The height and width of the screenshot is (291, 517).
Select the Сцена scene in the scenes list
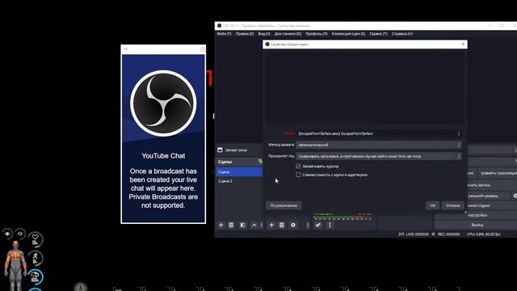(x=239, y=172)
